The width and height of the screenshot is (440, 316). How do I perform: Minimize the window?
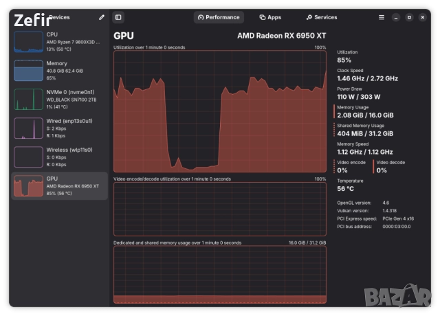(396, 17)
